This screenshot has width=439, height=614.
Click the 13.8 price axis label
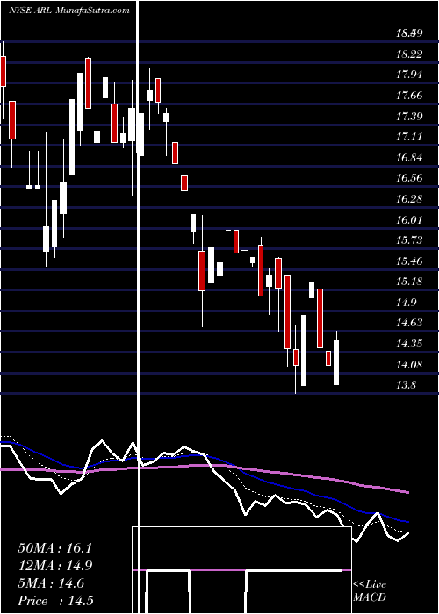point(406,385)
